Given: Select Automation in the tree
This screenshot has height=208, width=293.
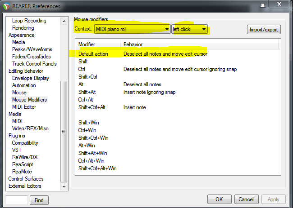Looking at the screenshot, I should (x=24, y=85).
